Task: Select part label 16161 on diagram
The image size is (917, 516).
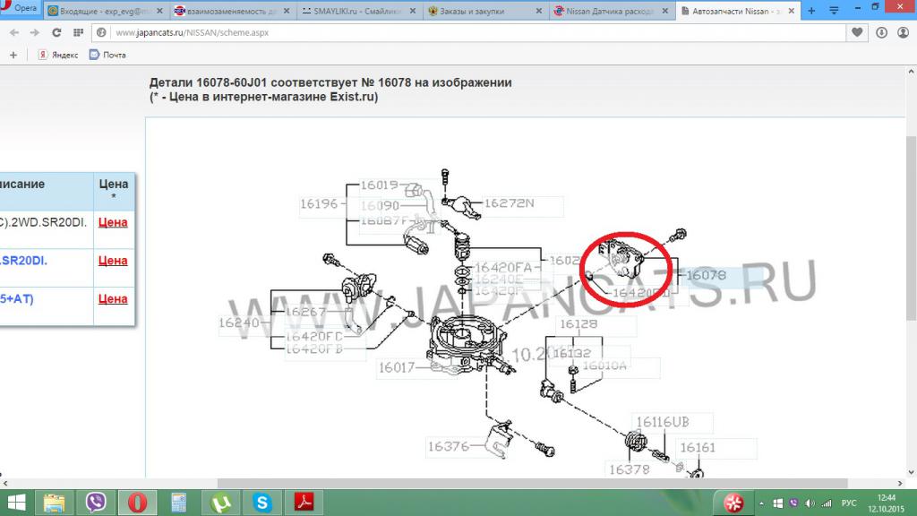Action: coord(698,448)
